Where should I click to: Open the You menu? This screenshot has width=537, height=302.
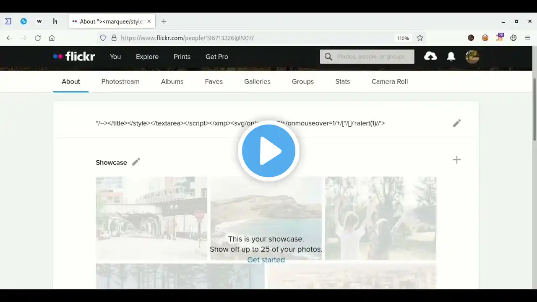[115, 57]
